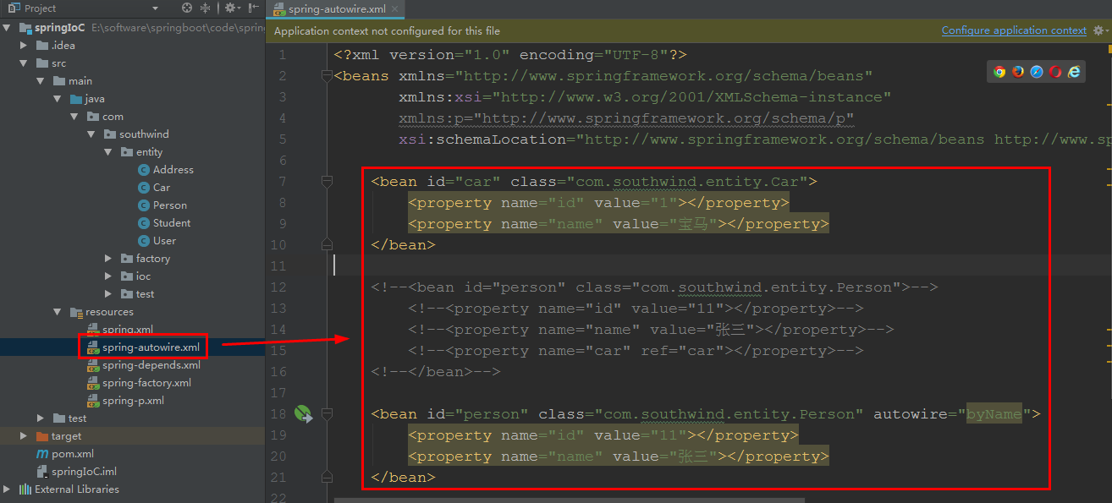The width and height of the screenshot is (1112, 503).
Task: Open the Project view dropdown
Action: pyautogui.click(x=155, y=8)
